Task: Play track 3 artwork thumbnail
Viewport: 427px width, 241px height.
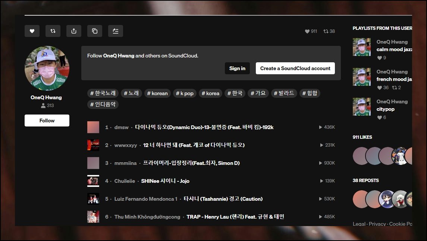Action: tap(93, 163)
